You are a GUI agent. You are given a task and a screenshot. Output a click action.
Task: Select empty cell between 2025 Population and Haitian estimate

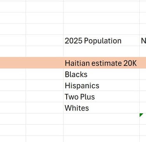102,52
